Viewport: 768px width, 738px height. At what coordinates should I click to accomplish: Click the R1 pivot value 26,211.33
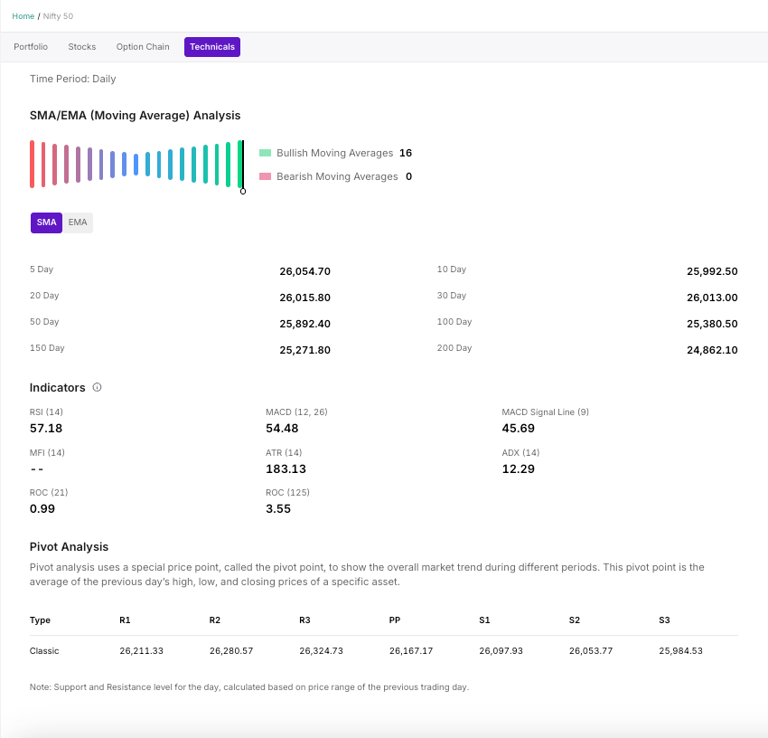pos(141,651)
